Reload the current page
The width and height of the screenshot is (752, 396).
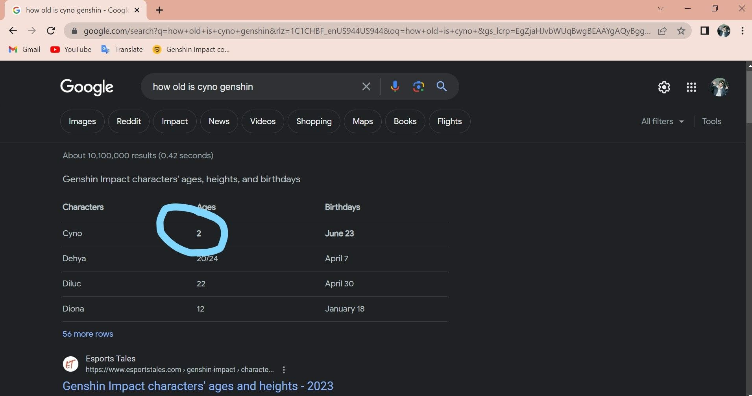[x=51, y=31]
